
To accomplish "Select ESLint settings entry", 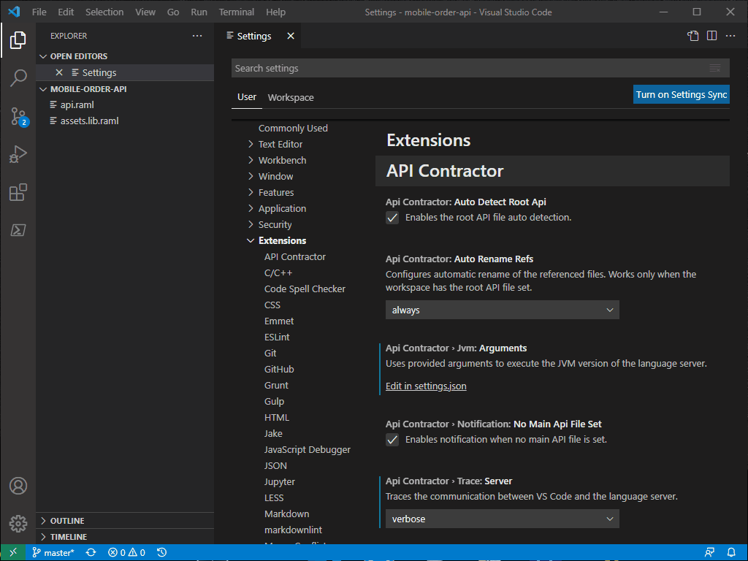I will (x=277, y=337).
